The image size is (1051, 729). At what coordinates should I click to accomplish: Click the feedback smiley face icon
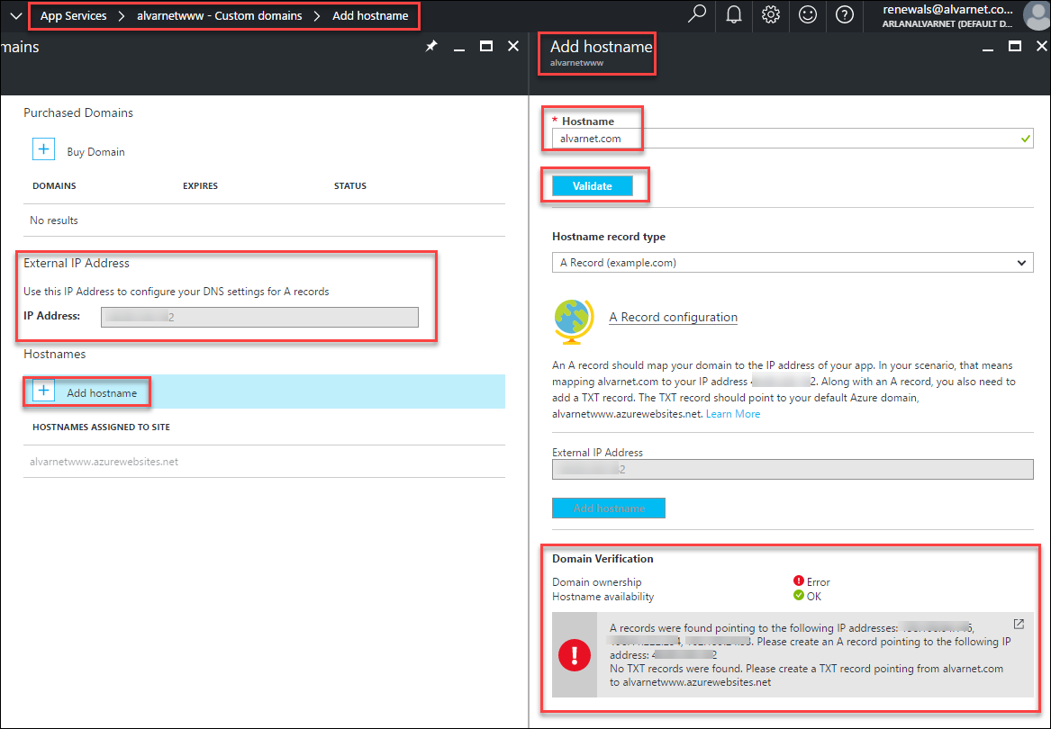point(808,14)
